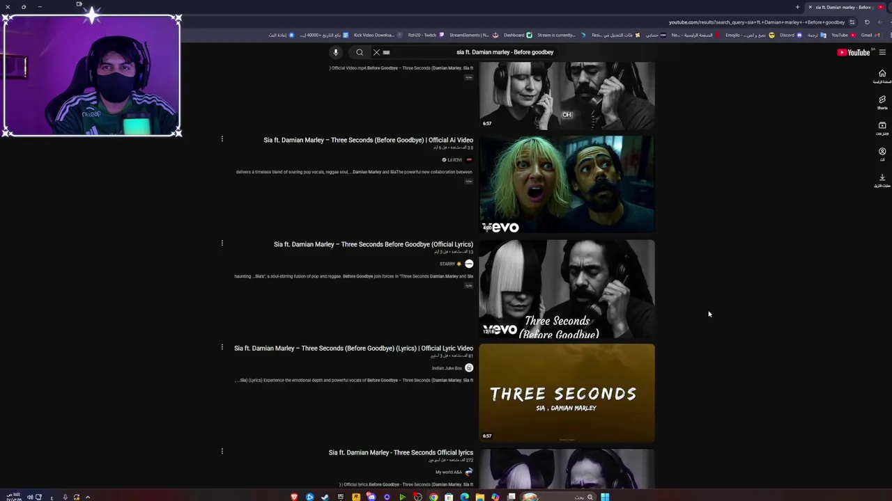892x501 pixels.
Task: Activate voice search microphone
Action: [x=335, y=52]
